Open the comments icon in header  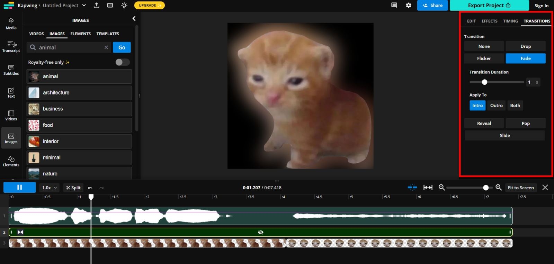click(394, 5)
